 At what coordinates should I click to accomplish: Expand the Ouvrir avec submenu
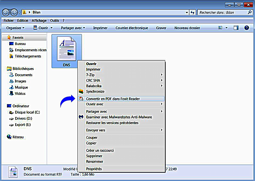[x=121, y=104]
